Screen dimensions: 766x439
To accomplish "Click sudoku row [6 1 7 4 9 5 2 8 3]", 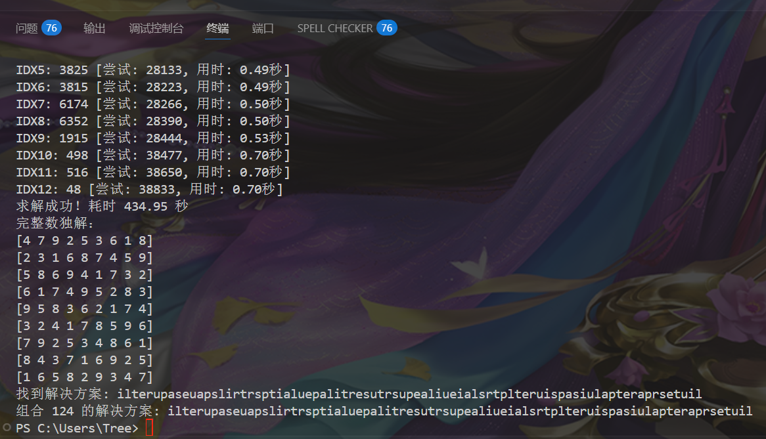I will point(85,292).
